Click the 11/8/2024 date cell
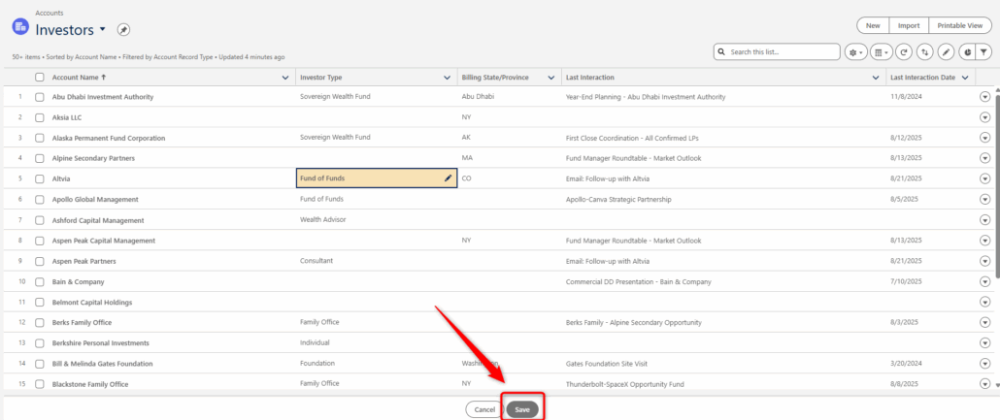Viewport: 1000px width, 420px height. click(906, 97)
